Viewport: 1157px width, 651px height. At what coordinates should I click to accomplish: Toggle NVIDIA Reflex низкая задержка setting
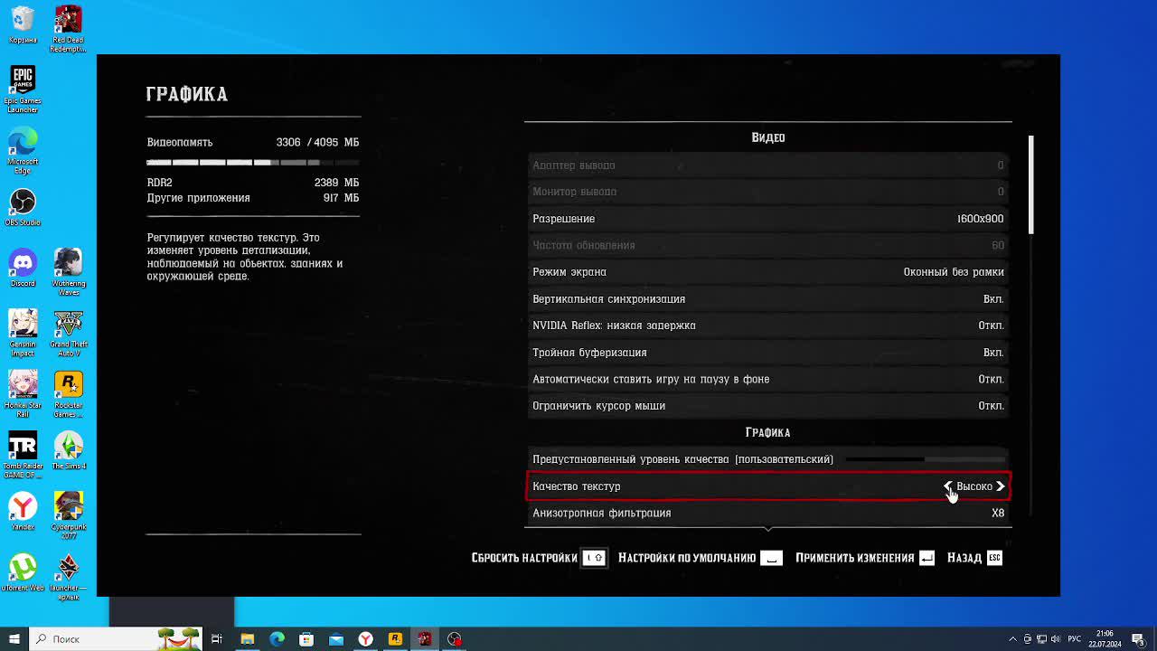pos(768,325)
